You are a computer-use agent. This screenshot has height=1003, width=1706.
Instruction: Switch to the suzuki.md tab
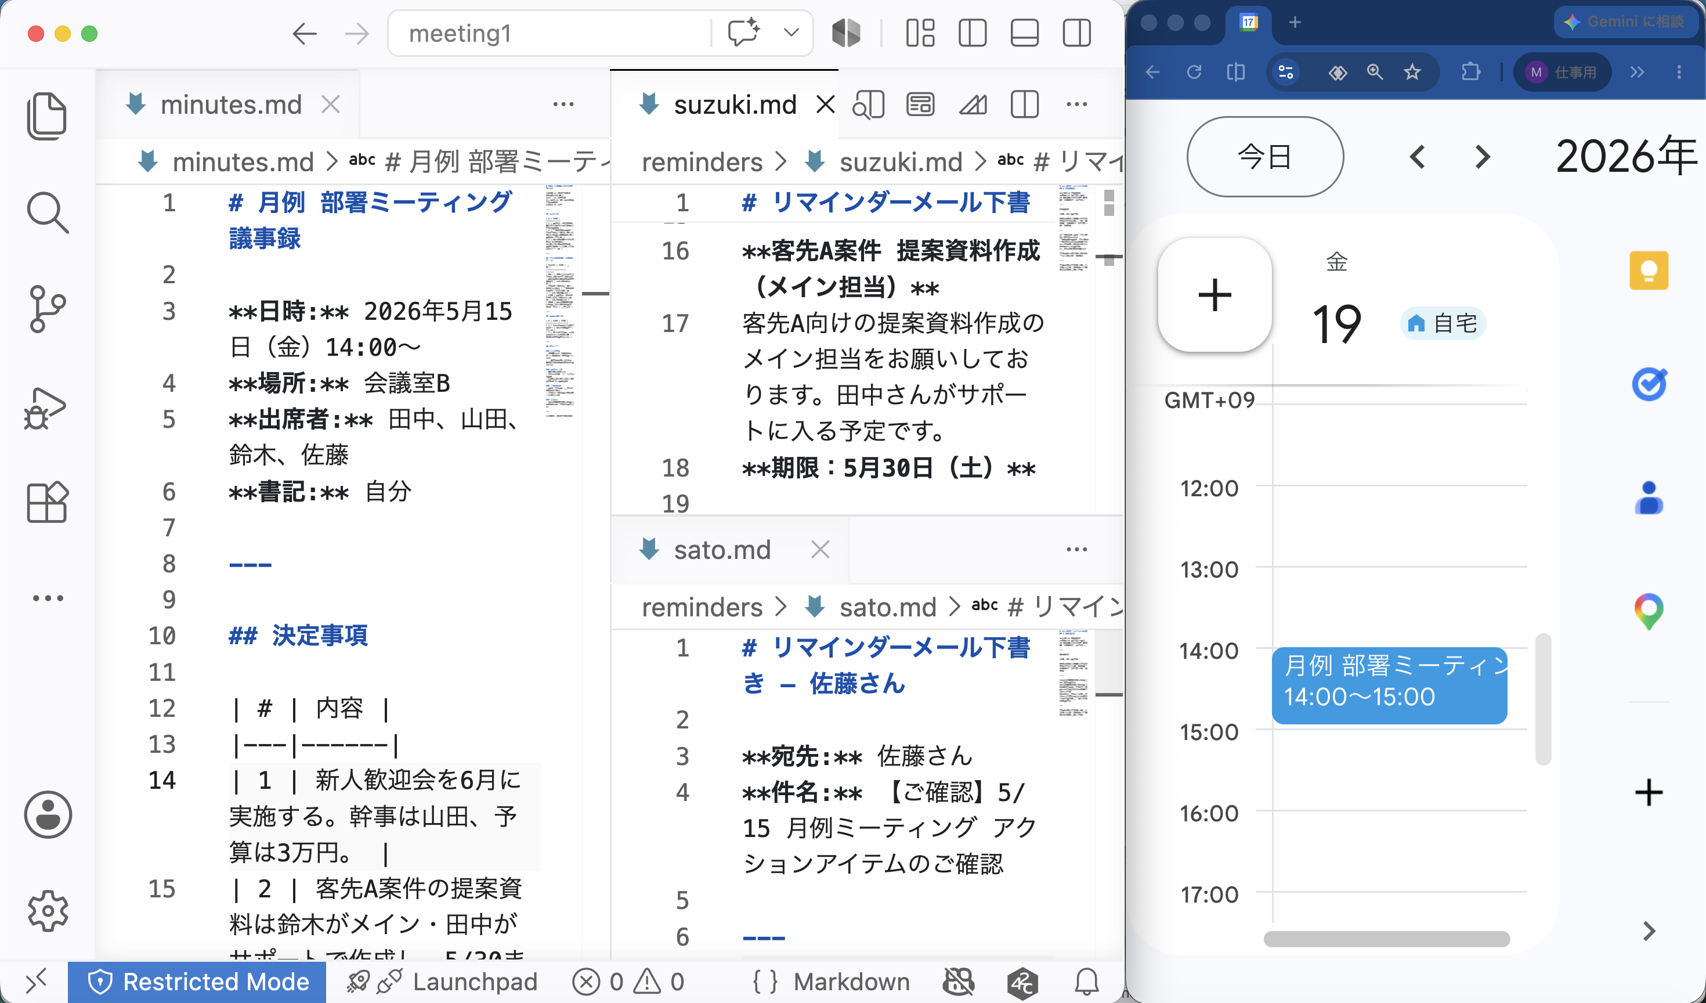point(735,105)
